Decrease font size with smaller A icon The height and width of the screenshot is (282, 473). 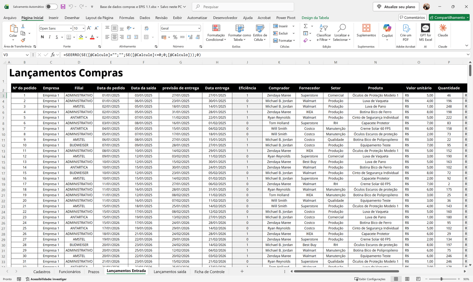[x=96, y=28]
